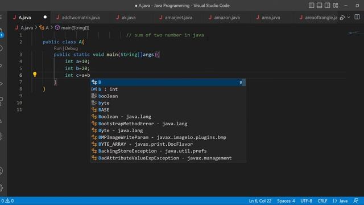Click line number 6 in gutter
Image resolution: width=364 pixels, height=205 pixels.
(x=20, y=75)
